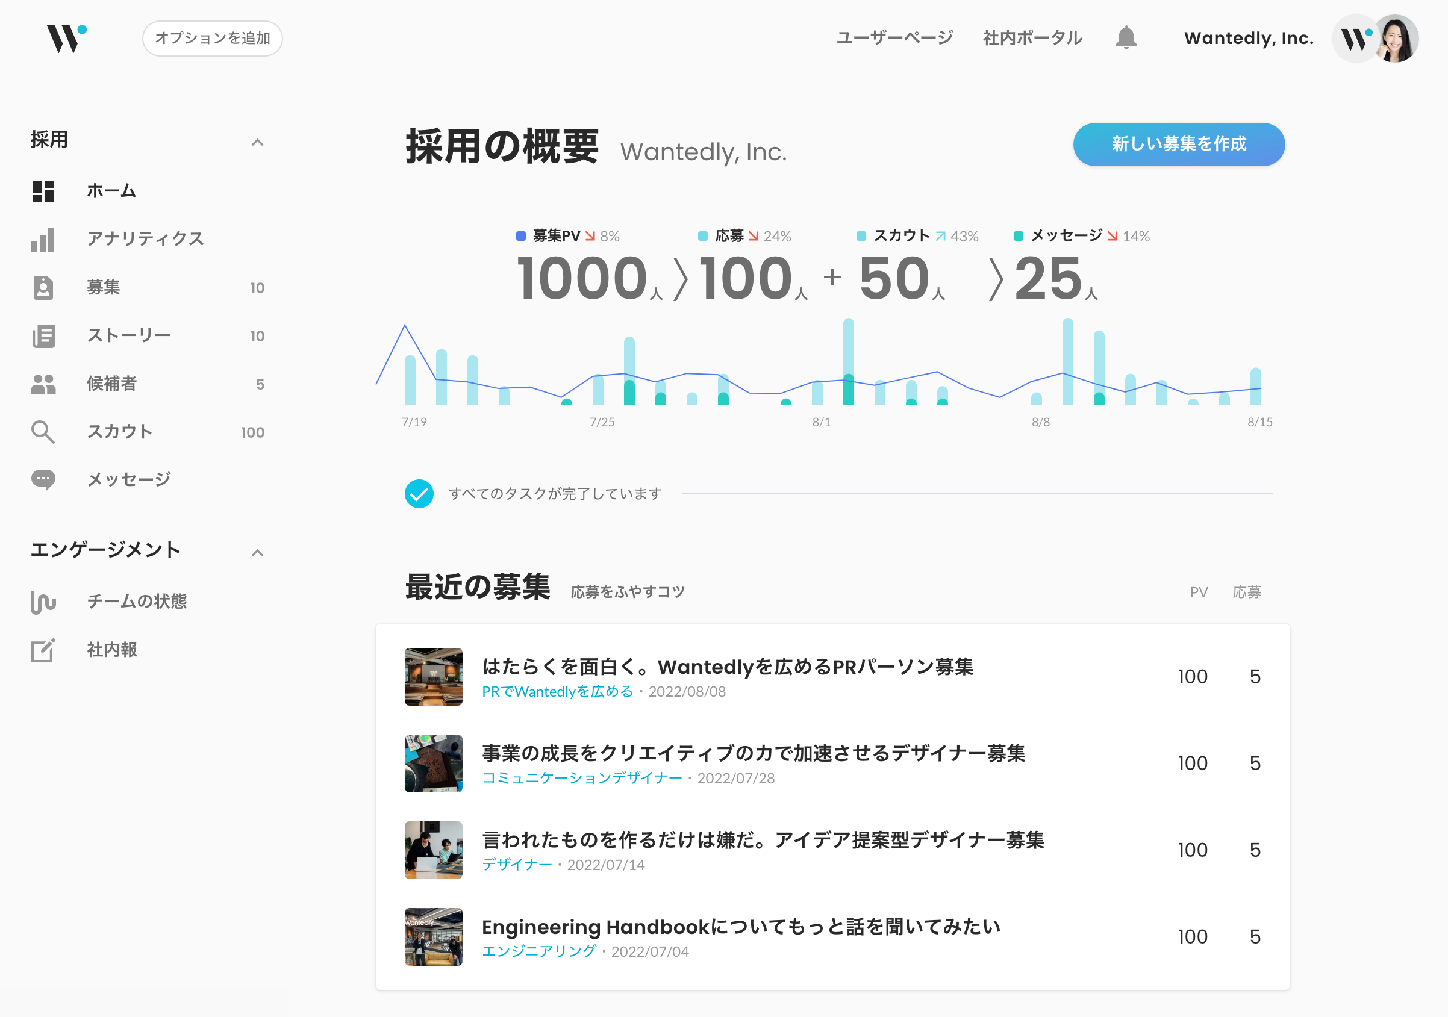1448x1017 pixels.
Task: Click the PV column header
Action: pyautogui.click(x=1199, y=592)
